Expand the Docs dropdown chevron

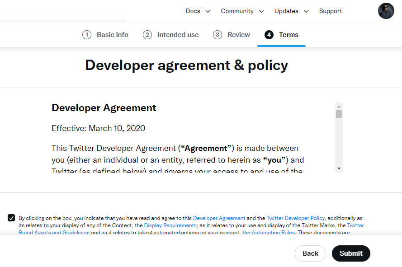click(208, 11)
